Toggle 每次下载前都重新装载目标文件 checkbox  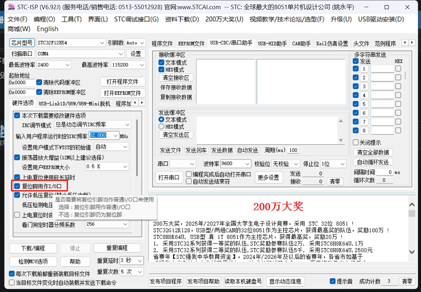coord(12,274)
